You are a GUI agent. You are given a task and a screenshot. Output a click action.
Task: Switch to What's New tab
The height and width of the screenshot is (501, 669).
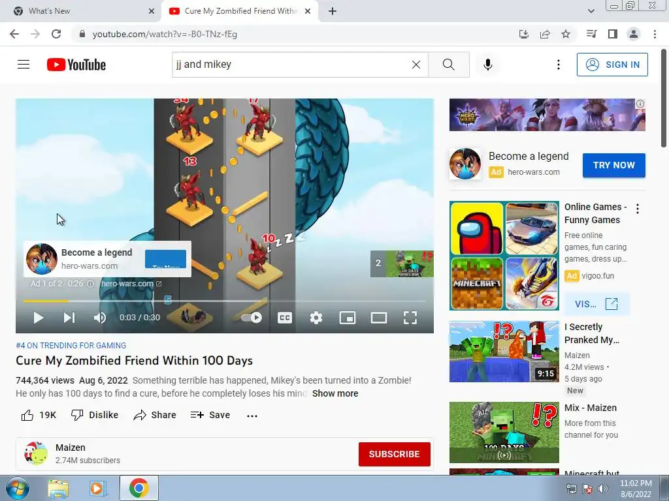pos(81,11)
